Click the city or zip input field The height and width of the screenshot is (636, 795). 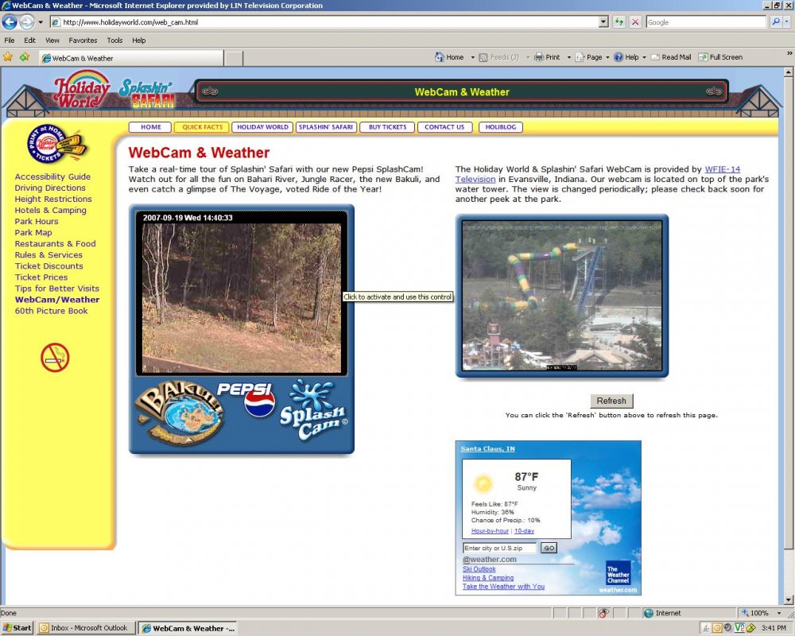(x=499, y=548)
